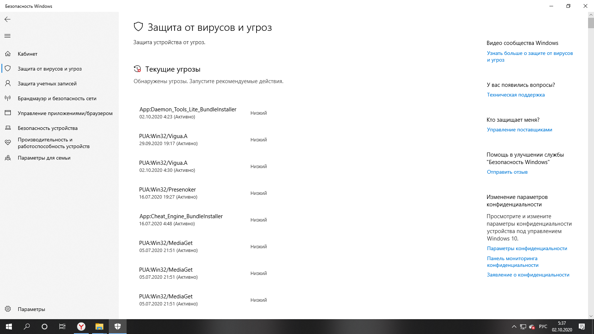Open Брандмауэр и безопасность сети
594x334 pixels.
59,98
